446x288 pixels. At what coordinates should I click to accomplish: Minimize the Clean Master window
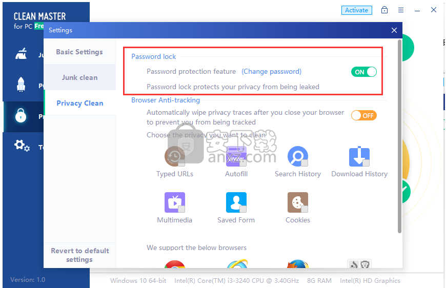pos(417,11)
